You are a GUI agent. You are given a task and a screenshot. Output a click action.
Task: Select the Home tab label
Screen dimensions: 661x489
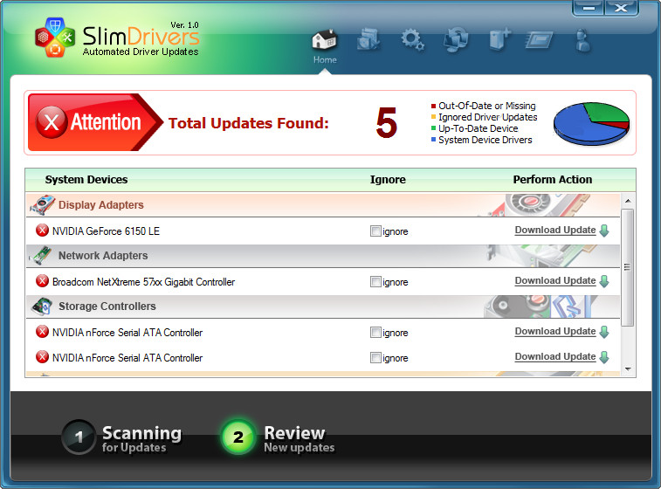pos(325,60)
